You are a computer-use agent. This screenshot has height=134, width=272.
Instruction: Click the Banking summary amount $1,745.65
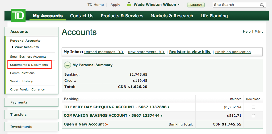click(139, 75)
